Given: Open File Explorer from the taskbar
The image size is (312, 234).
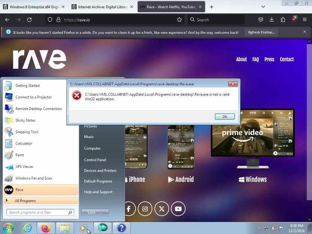Looking at the screenshot, I should 65,228.
